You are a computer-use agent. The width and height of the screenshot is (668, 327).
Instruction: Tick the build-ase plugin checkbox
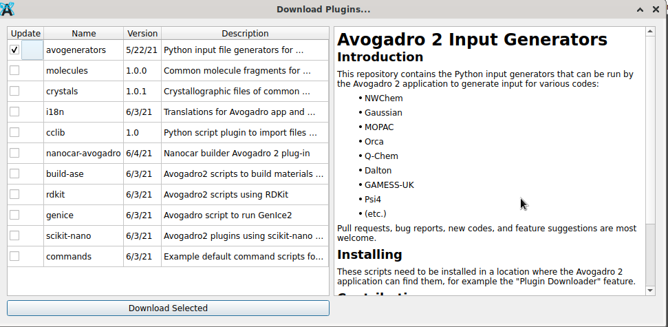tap(14, 173)
